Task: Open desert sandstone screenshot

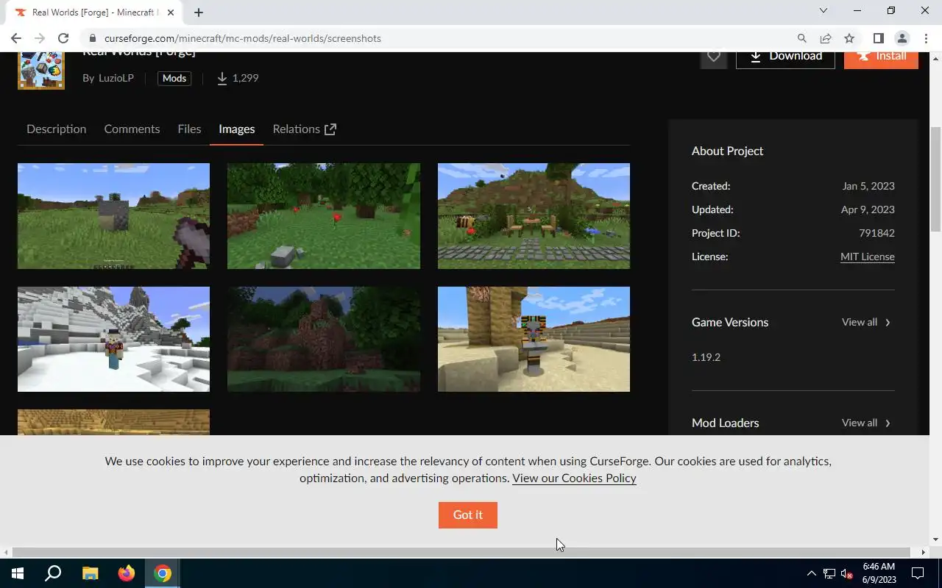Action: pyautogui.click(x=534, y=339)
